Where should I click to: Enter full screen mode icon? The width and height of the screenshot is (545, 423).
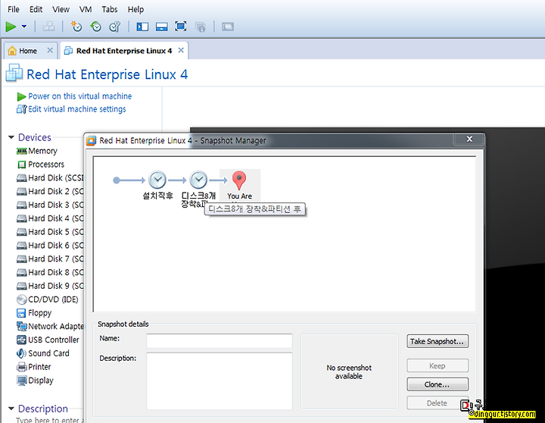pyautogui.click(x=181, y=27)
